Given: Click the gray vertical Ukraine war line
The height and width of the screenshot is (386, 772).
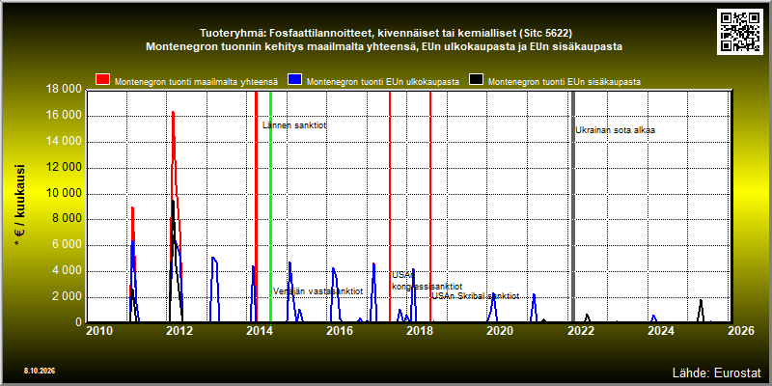Looking at the screenshot, I should [573, 207].
